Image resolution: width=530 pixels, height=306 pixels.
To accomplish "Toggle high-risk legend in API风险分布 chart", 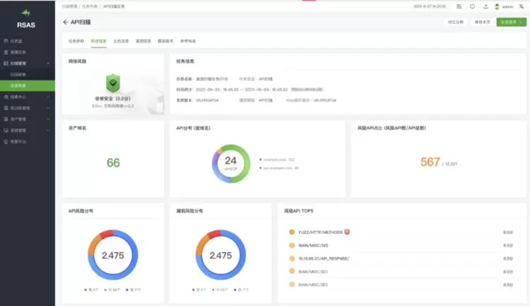I will 90,290.
